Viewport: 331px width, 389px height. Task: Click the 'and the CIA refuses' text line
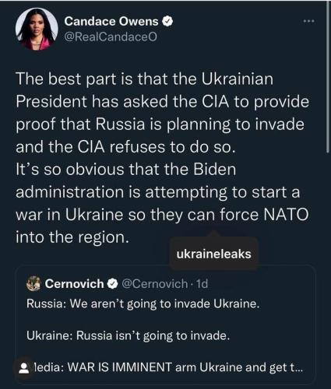(x=125, y=147)
